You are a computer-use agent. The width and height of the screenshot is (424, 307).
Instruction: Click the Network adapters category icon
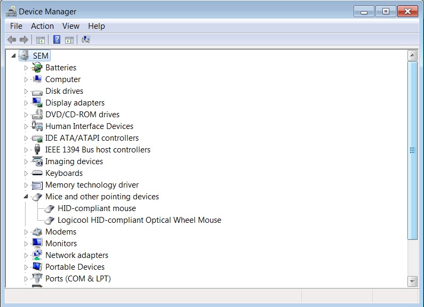(37, 255)
